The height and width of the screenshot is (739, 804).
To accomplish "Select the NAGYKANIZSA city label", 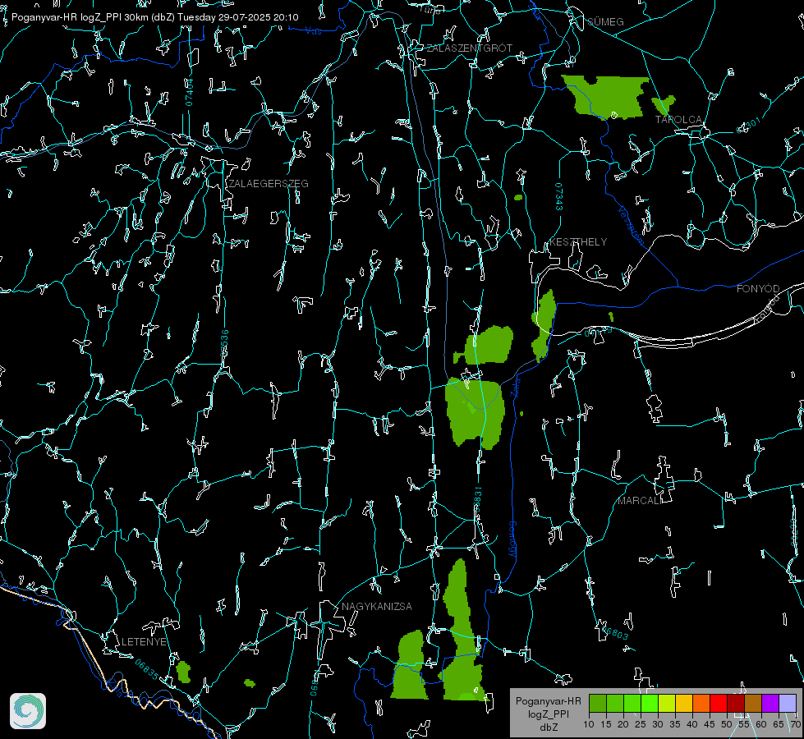I will [377, 606].
